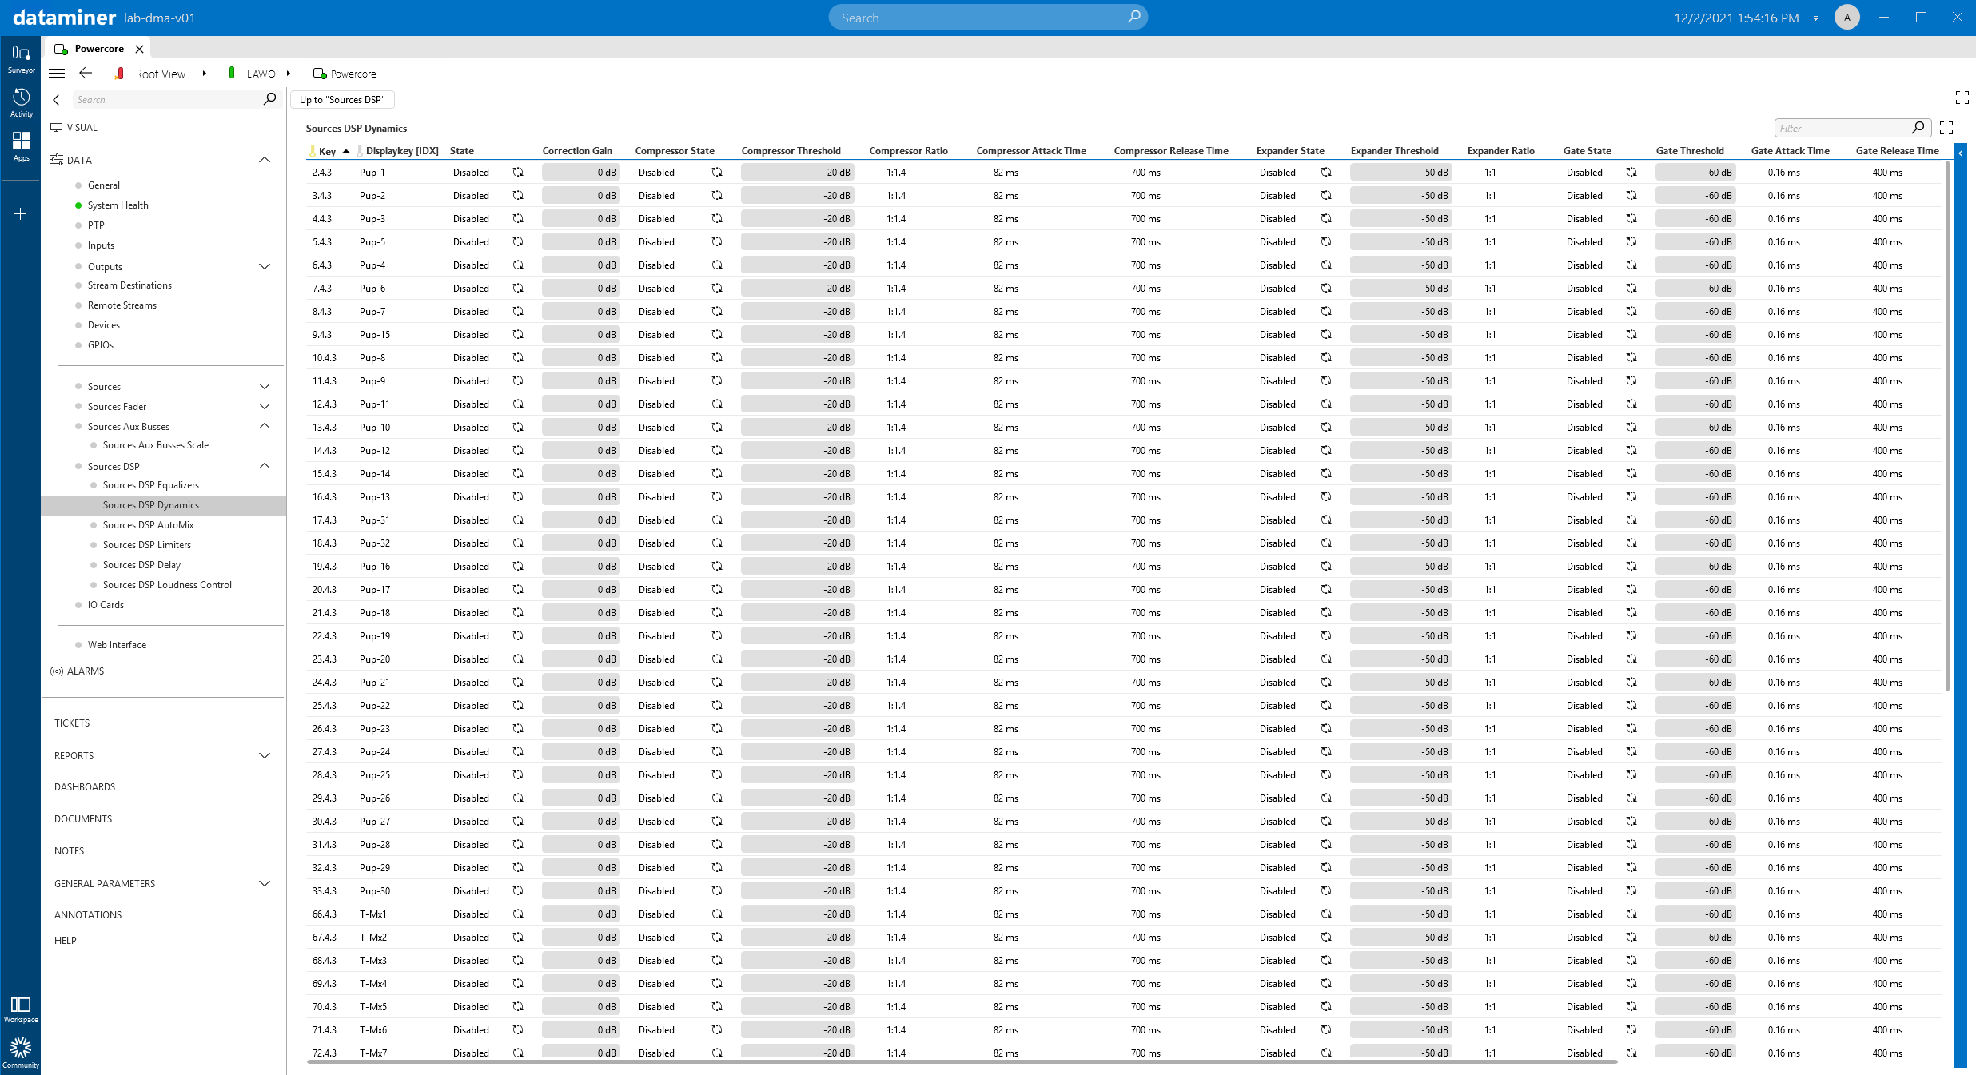This screenshot has width=1976, height=1075.
Task: Open user avatar A icon
Action: pos(1847,17)
